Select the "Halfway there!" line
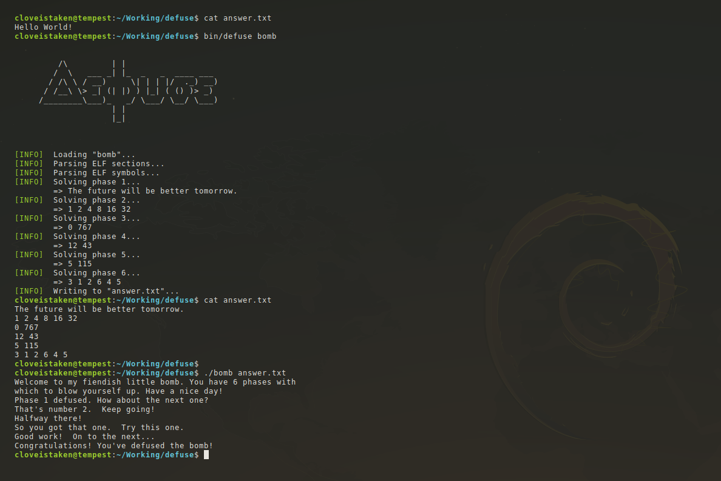The height and width of the screenshot is (481, 721). pos(49,419)
